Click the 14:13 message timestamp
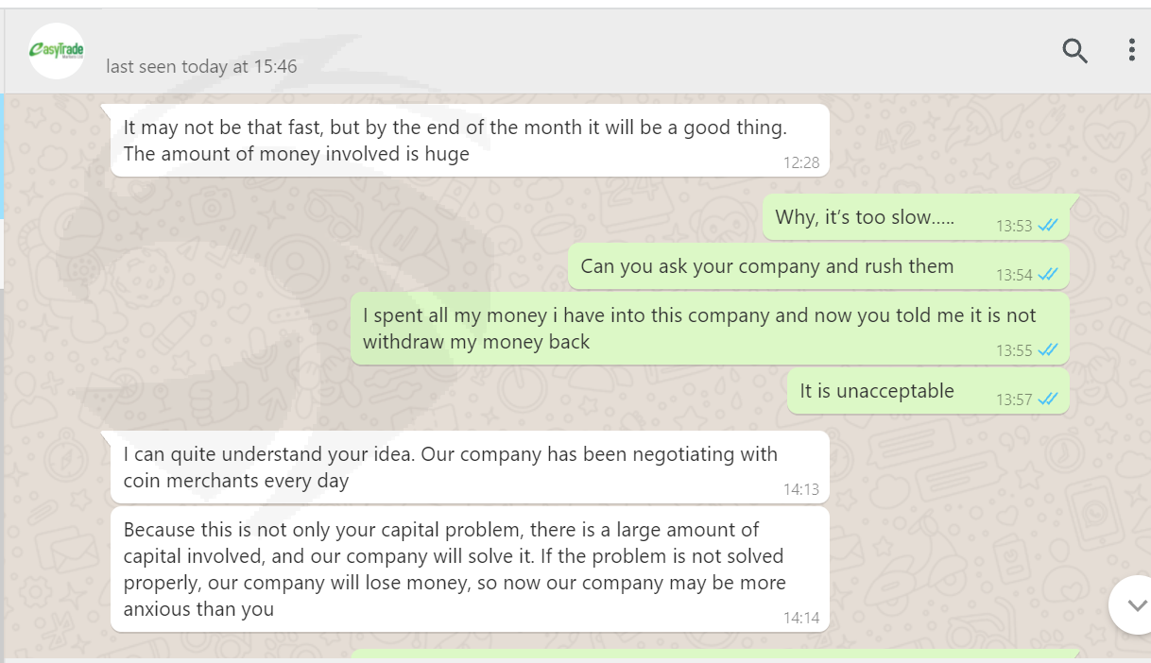Viewport: 1151px width, 663px height. coord(801,489)
